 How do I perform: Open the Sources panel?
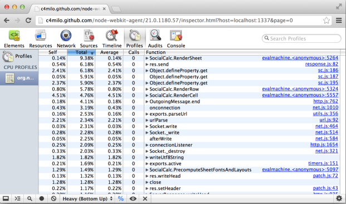point(89,39)
